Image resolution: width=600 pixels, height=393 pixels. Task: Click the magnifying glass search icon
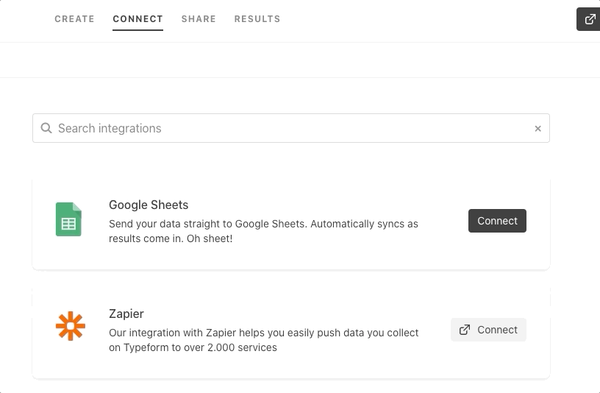point(46,128)
